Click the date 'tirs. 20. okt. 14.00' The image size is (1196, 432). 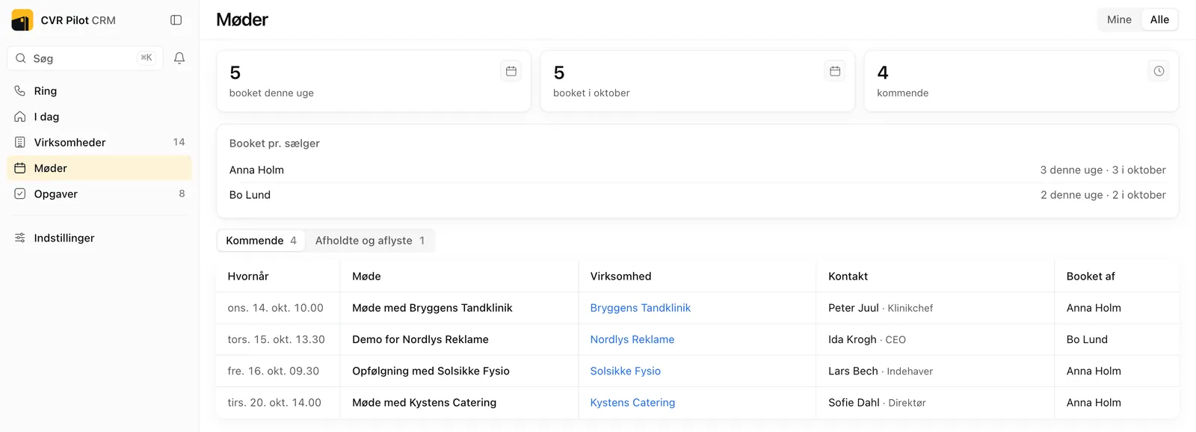click(x=274, y=402)
